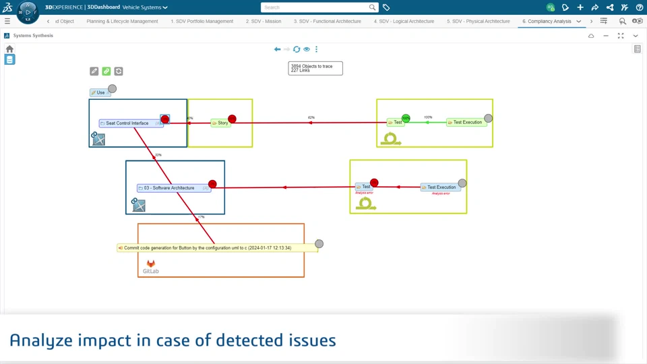Refresh the traceability graph
The width and height of the screenshot is (647, 364).
297,49
